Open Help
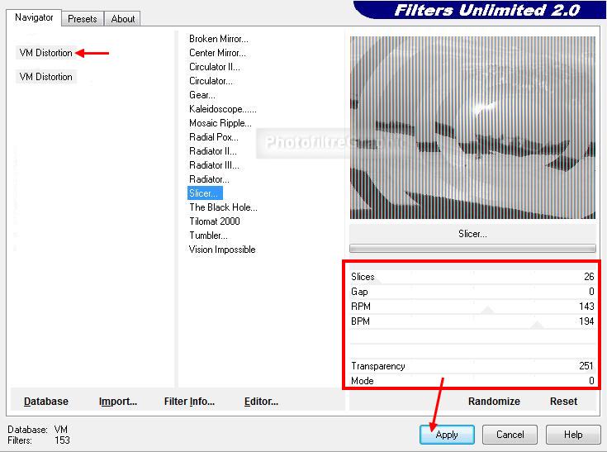 [x=573, y=435]
